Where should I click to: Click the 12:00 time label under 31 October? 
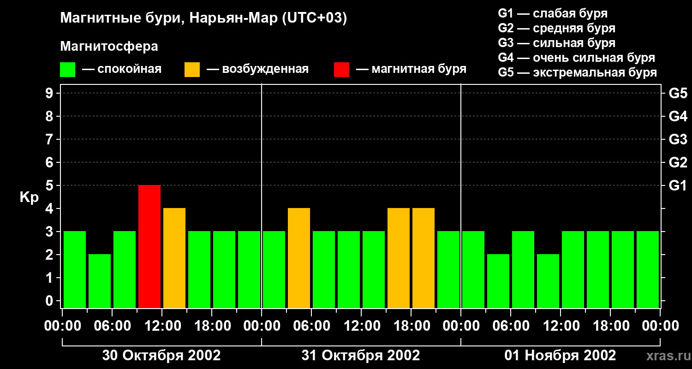361,326
